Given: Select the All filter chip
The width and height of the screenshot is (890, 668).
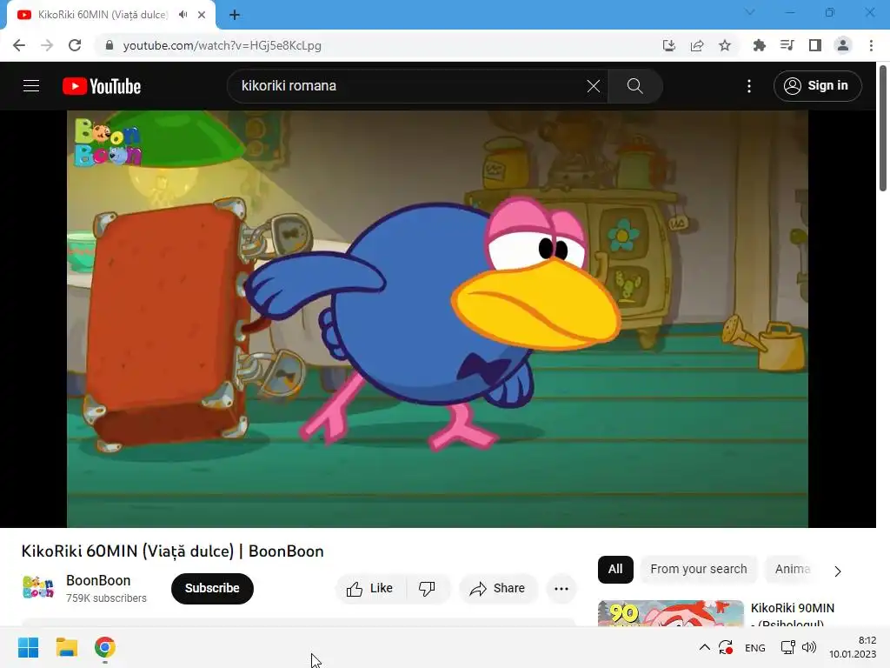Looking at the screenshot, I should tap(615, 569).
